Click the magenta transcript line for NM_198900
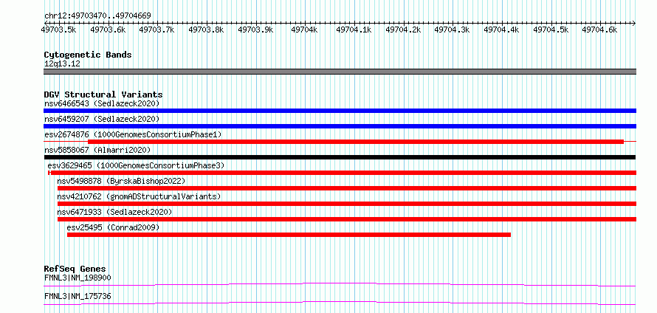657x313 pixels. coord(340,284)
